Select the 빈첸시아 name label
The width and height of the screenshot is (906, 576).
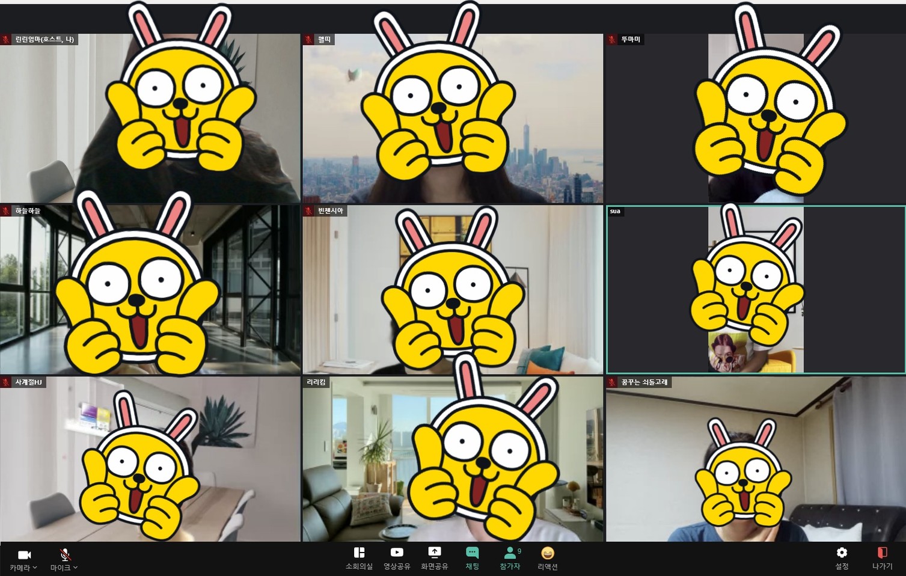point(331,211)
